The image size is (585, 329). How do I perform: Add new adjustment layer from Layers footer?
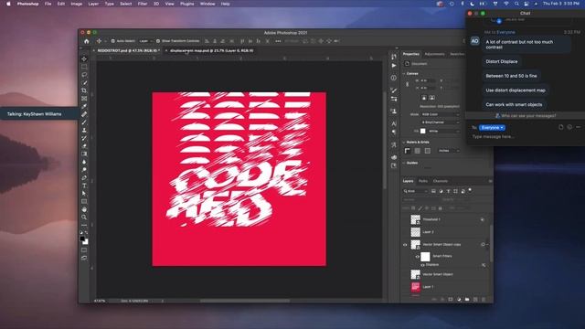tap(459, 299)
